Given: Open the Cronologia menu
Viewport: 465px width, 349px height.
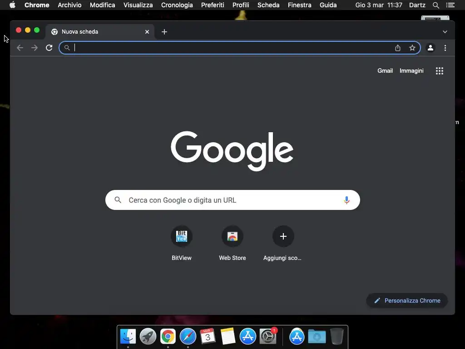Looking at the screenshot, I should 177,5.
